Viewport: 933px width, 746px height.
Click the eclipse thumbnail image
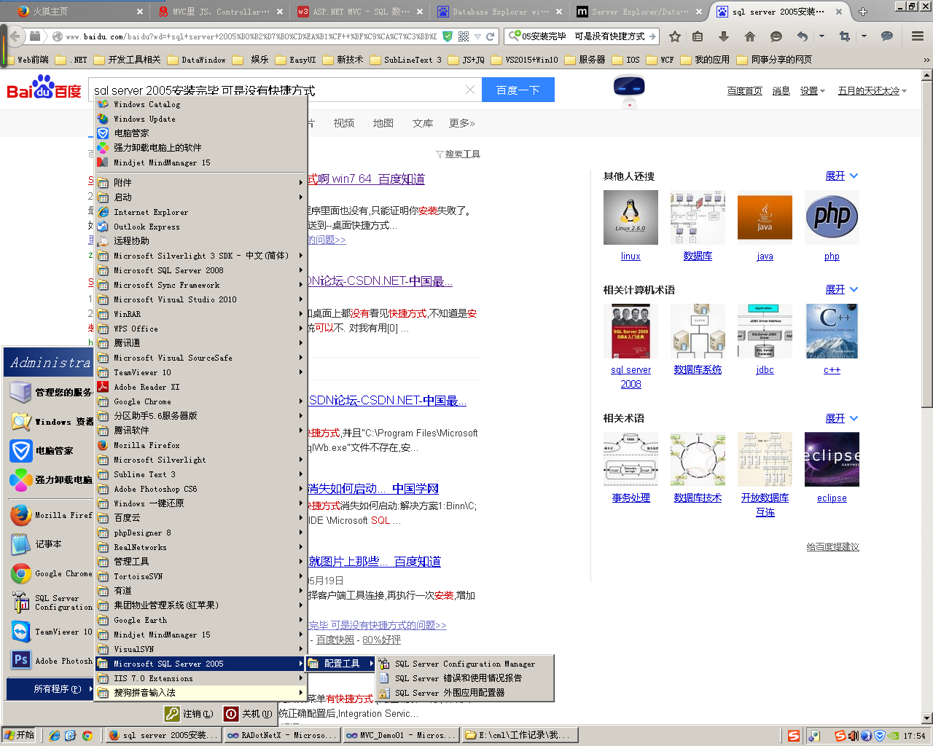pos(832,459)
